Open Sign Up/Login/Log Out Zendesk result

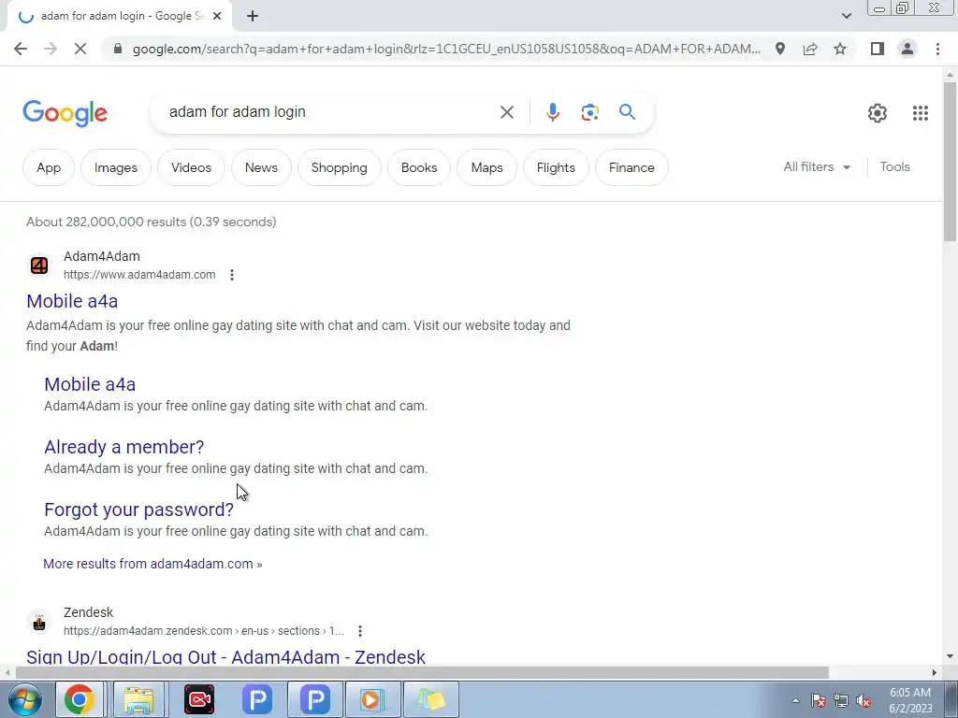tap(226, 657)
